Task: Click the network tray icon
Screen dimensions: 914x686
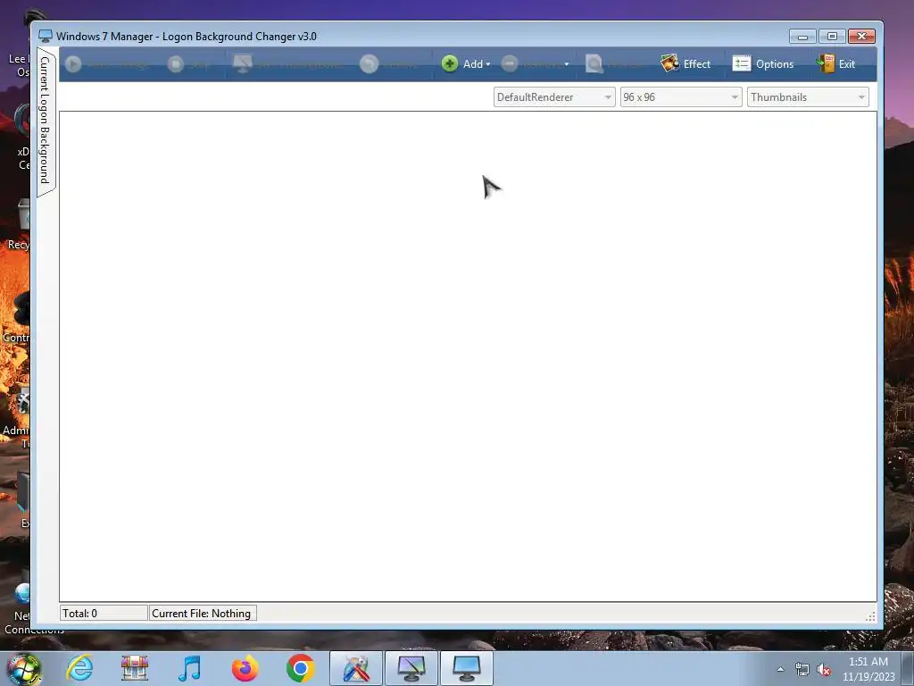Action: pos(802,670)
